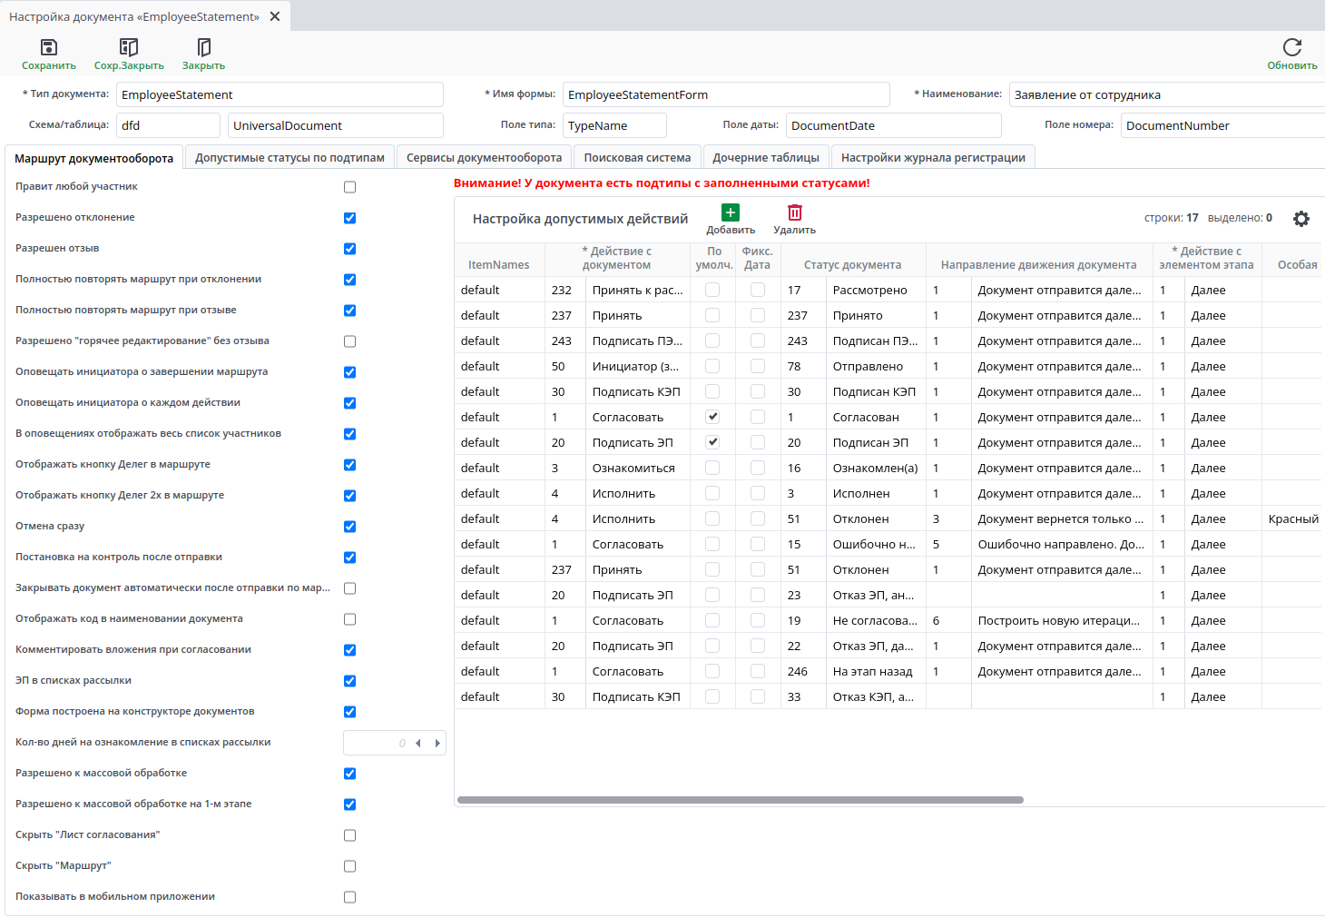Open the Дочерние таблицы tab
This screenshot has height=918, width=1325.
[x=765, y=158]
